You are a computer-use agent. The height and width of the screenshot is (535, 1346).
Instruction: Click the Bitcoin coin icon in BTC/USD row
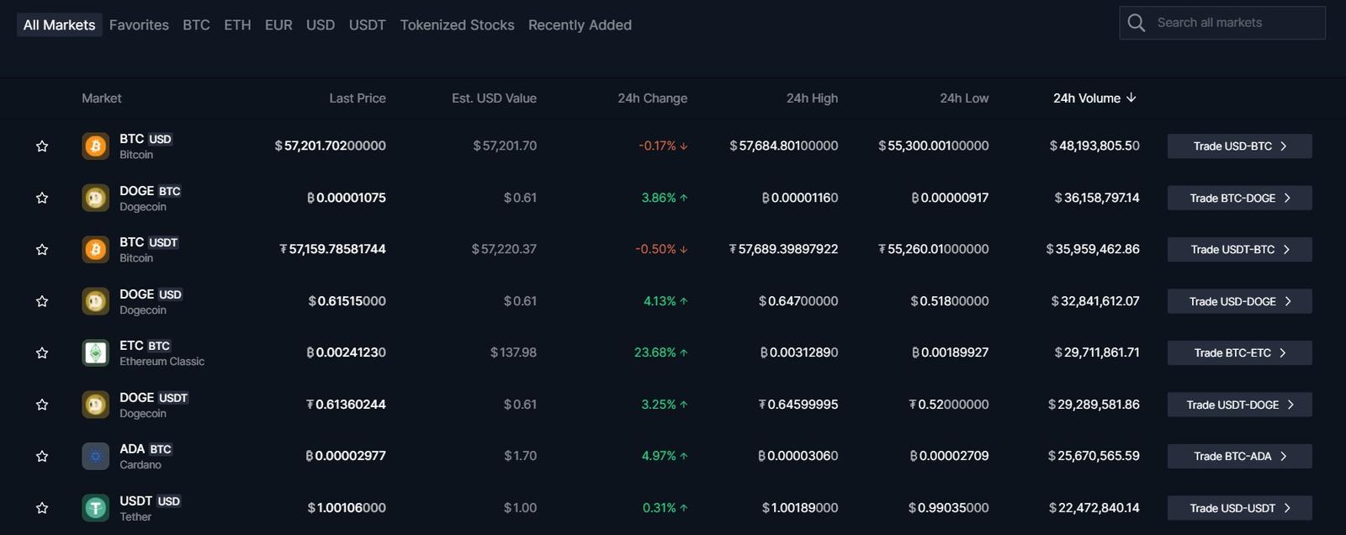(x=95, y=146)
